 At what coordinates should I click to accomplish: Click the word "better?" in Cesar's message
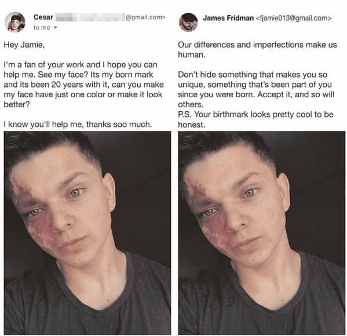click(x=17, y=104)
